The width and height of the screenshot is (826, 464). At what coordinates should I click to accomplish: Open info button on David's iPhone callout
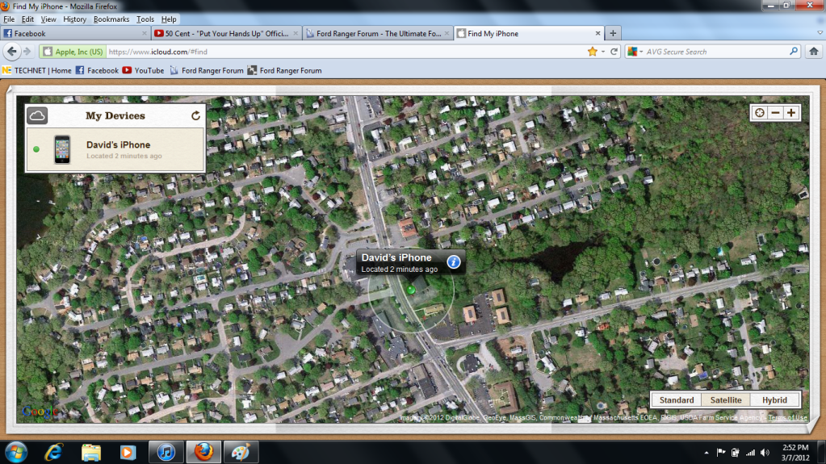[454, 261]
